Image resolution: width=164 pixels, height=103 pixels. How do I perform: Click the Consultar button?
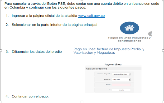pos(121,90)
